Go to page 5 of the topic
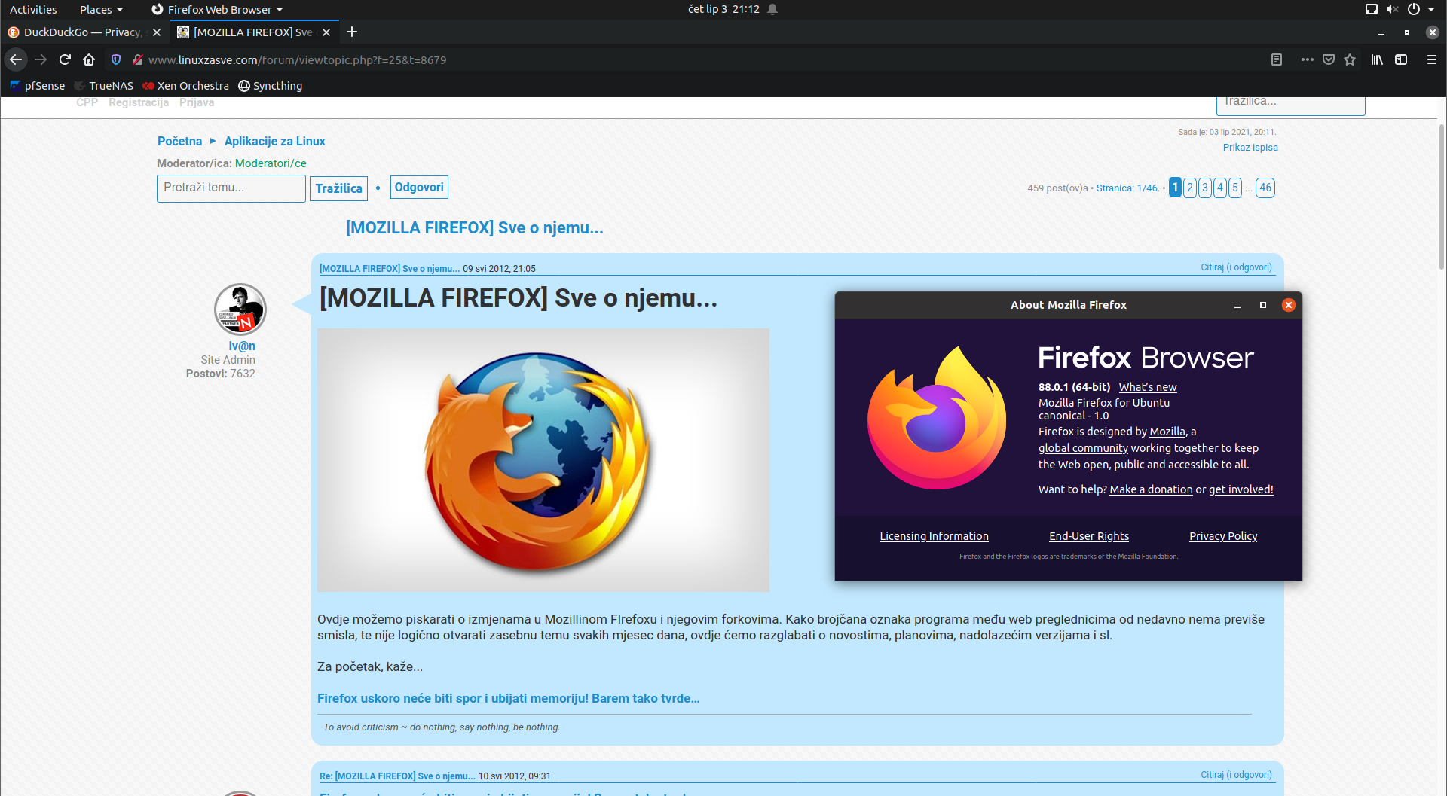 tap(1235, 188)
